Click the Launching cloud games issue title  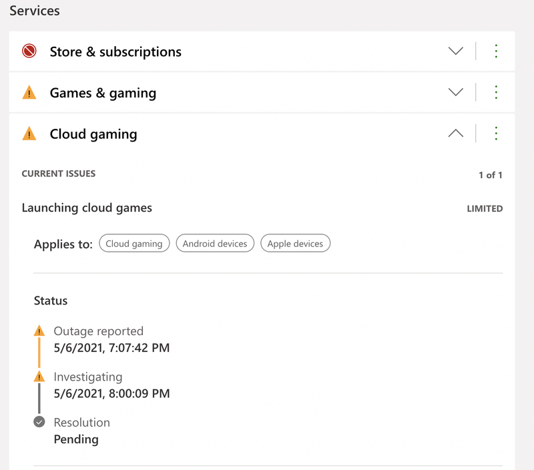(x=87, y=208)
